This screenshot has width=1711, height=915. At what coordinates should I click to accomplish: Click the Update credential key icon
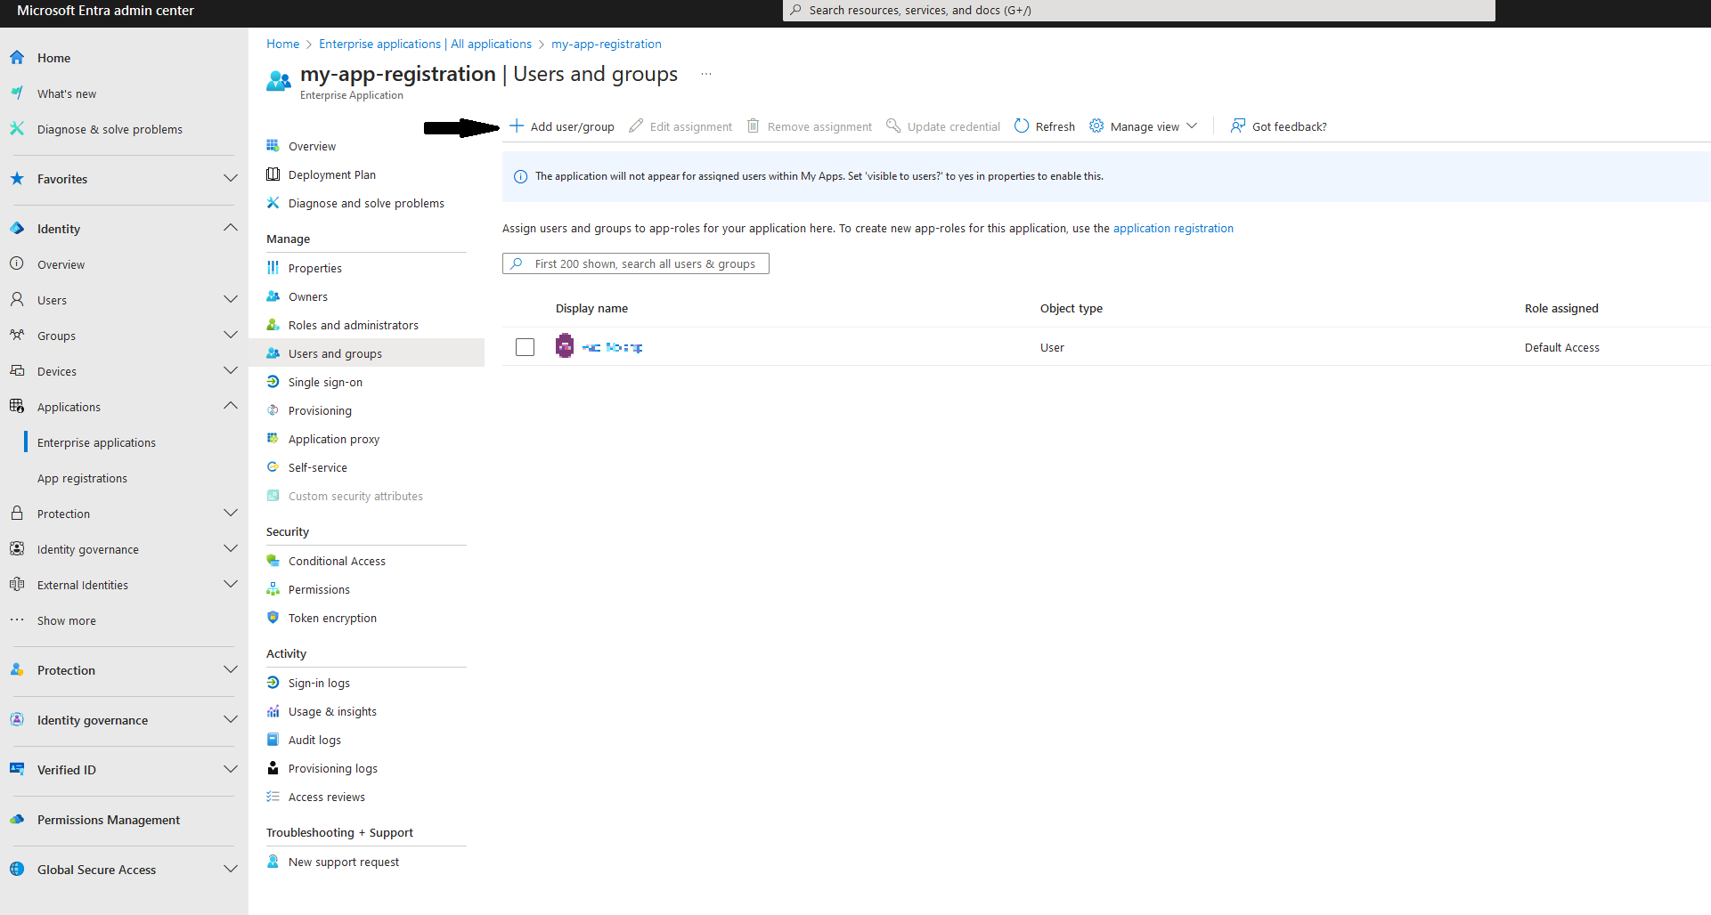(x=892, y=126)
